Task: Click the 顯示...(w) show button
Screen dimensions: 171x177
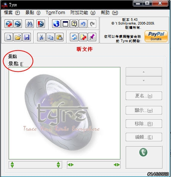Action: pyautogui.click(x=144, y=110)
